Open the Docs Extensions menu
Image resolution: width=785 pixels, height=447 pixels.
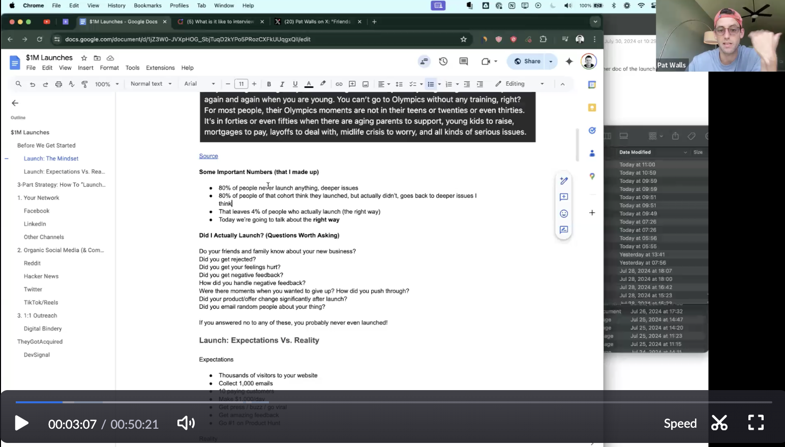[x=160, y=68]
